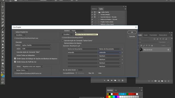The image size is (175, 98).
Task: Open the Erros dropdown Registrar erros em arquivo
Action: 32,66
